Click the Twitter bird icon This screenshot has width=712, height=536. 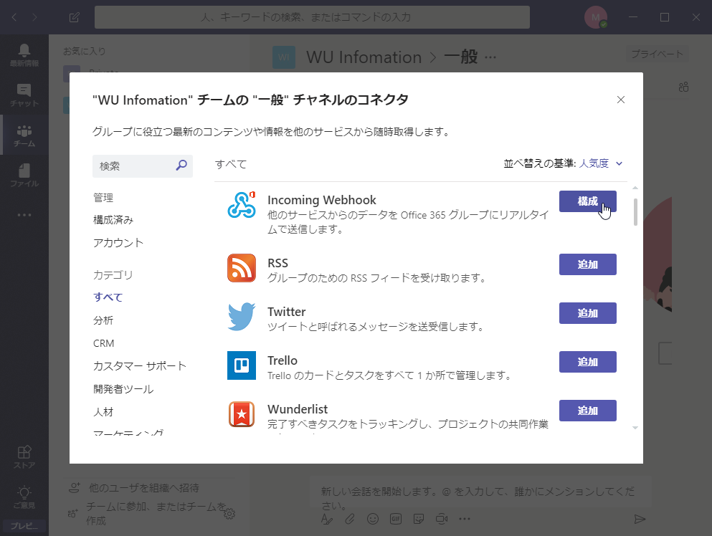click(242, 316)
